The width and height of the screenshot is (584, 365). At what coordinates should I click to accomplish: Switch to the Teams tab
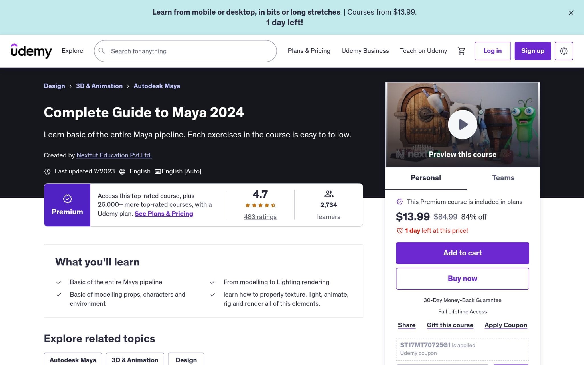(503, 178)
